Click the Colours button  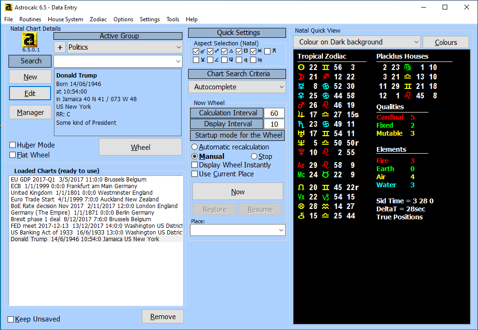tap(446, 43)
